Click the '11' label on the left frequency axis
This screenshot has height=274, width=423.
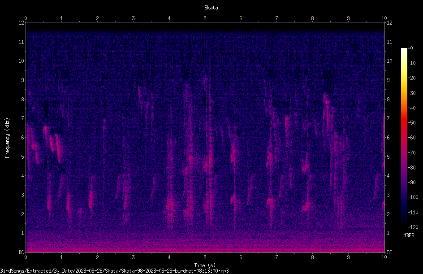point(21,42)
